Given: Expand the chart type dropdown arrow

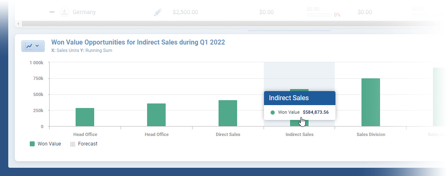Looking at the screenshot, I should point(38,46).
